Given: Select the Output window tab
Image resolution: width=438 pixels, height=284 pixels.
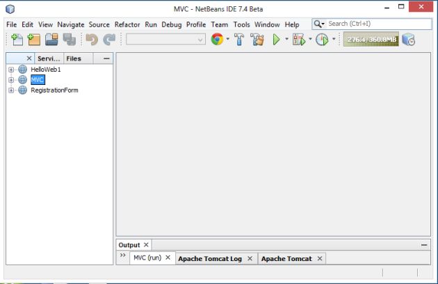Looking at the screenshot, I should point(129,245).
